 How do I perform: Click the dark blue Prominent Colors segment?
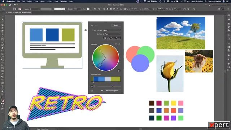point(96,79)
